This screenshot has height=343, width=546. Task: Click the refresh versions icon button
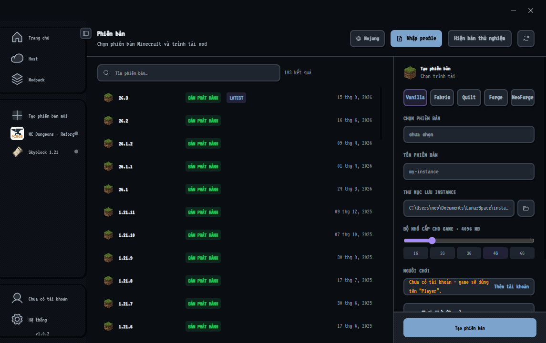coord(526,38)
